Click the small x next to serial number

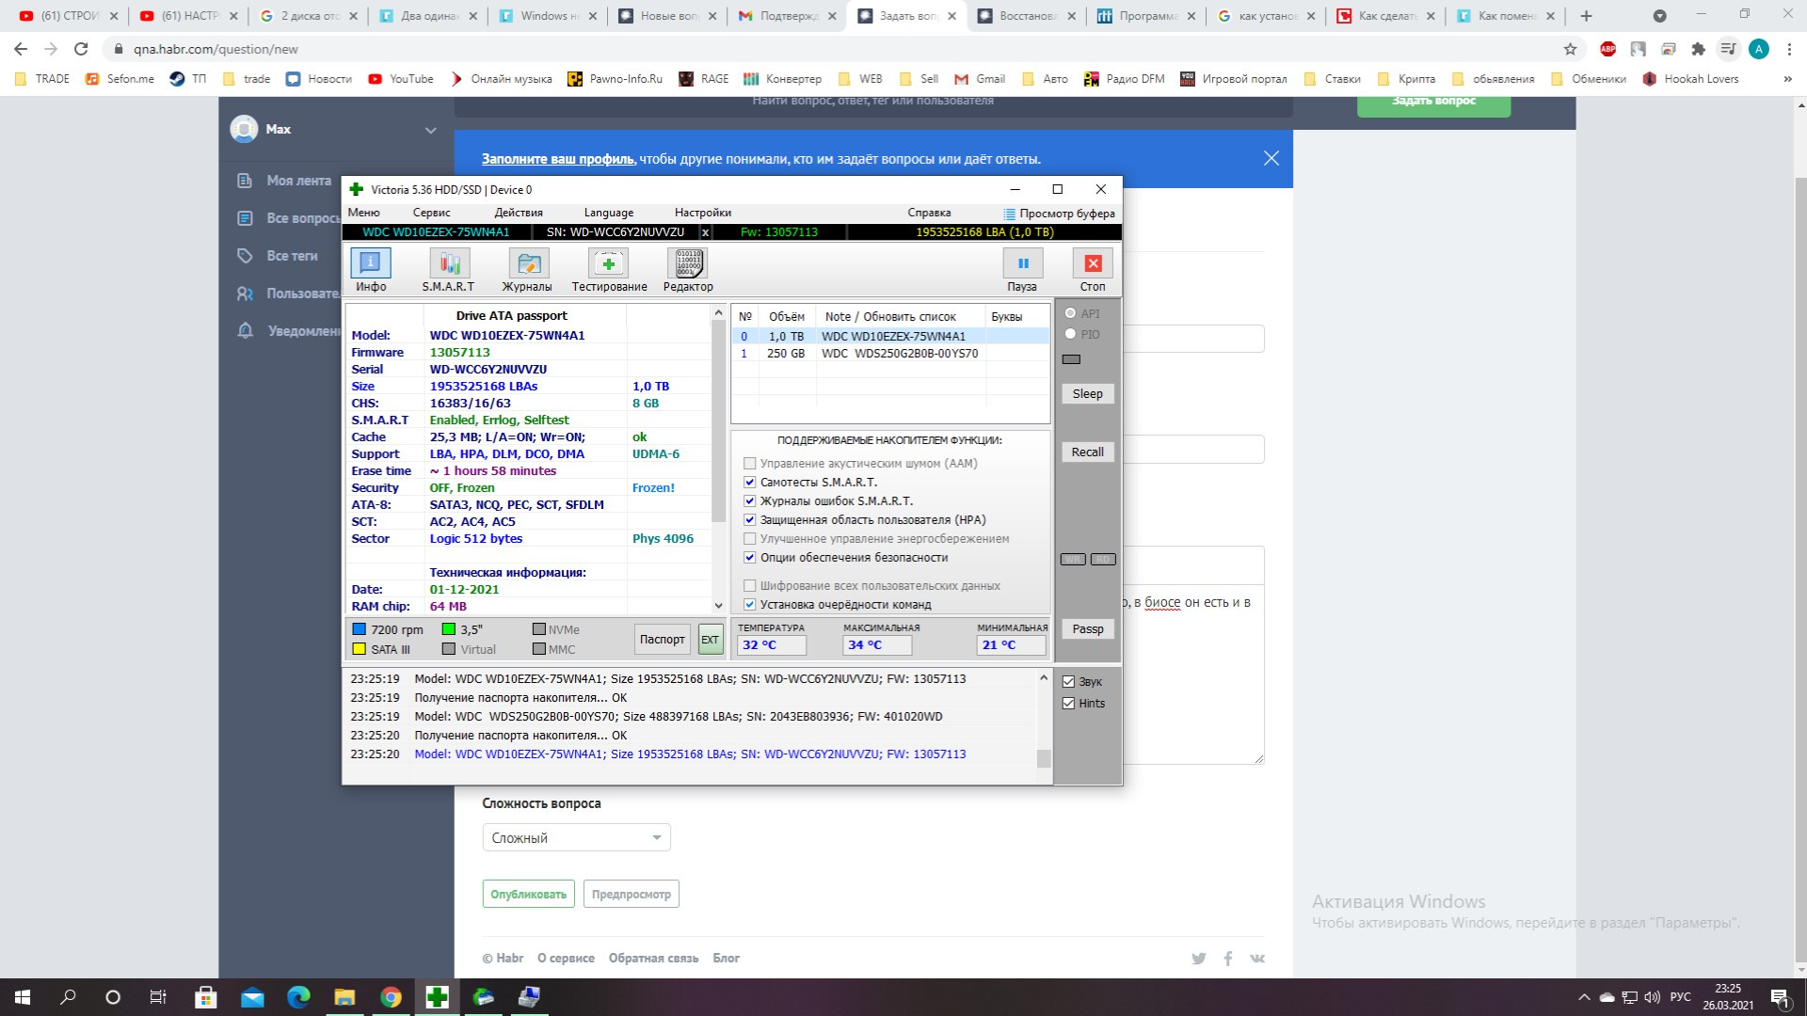click(x=705, y=232)
